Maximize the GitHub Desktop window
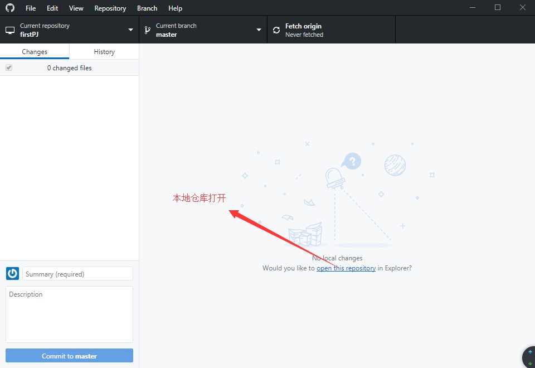Viewport: 535px width, 368px height. click(x=498, y=7)
